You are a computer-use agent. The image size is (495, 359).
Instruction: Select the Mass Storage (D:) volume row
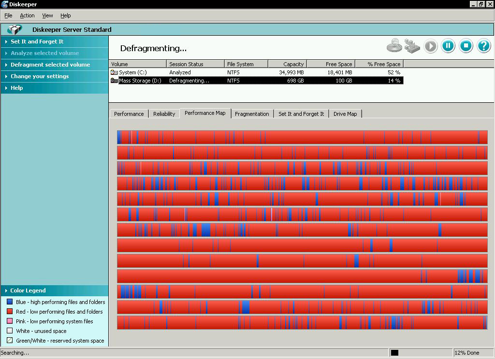[256, 81]
